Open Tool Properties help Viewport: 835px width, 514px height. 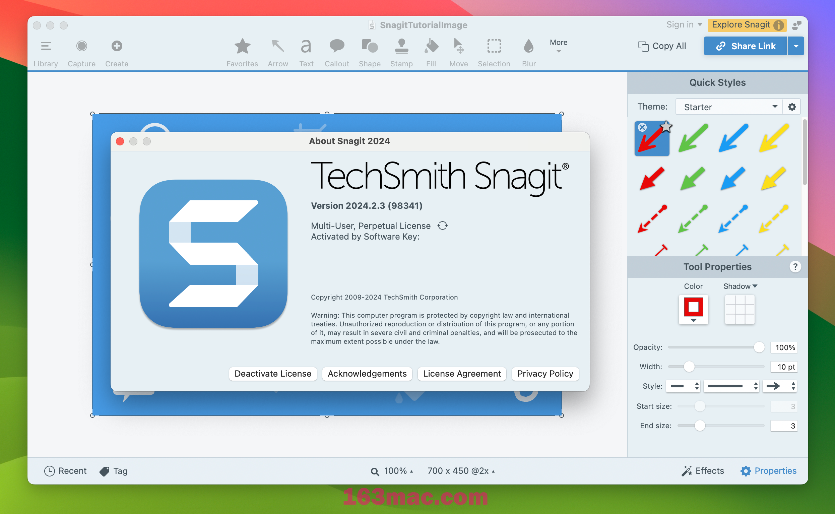pyautogui.click(x=795, y=266)
